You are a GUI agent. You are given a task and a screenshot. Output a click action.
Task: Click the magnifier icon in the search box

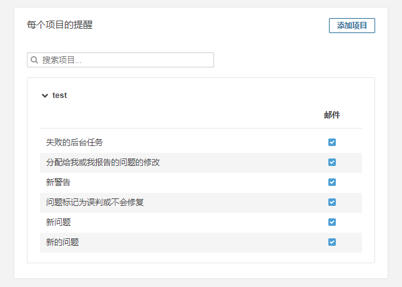tap(34, 60)
